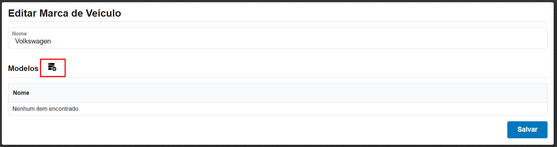Place the cursor in the brand name textbox
Screen dimensions: 557x147
click(277, 41)
